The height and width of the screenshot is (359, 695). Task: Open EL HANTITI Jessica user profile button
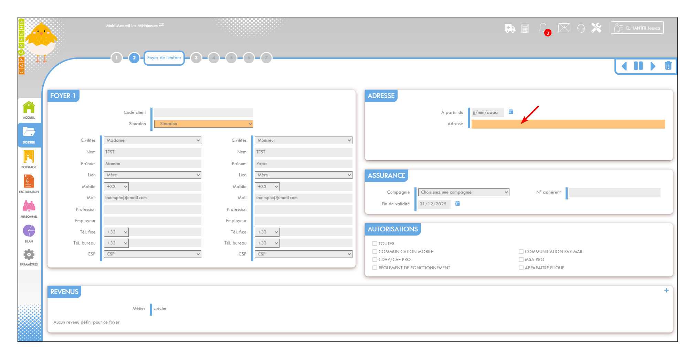[x=637, y=28]
